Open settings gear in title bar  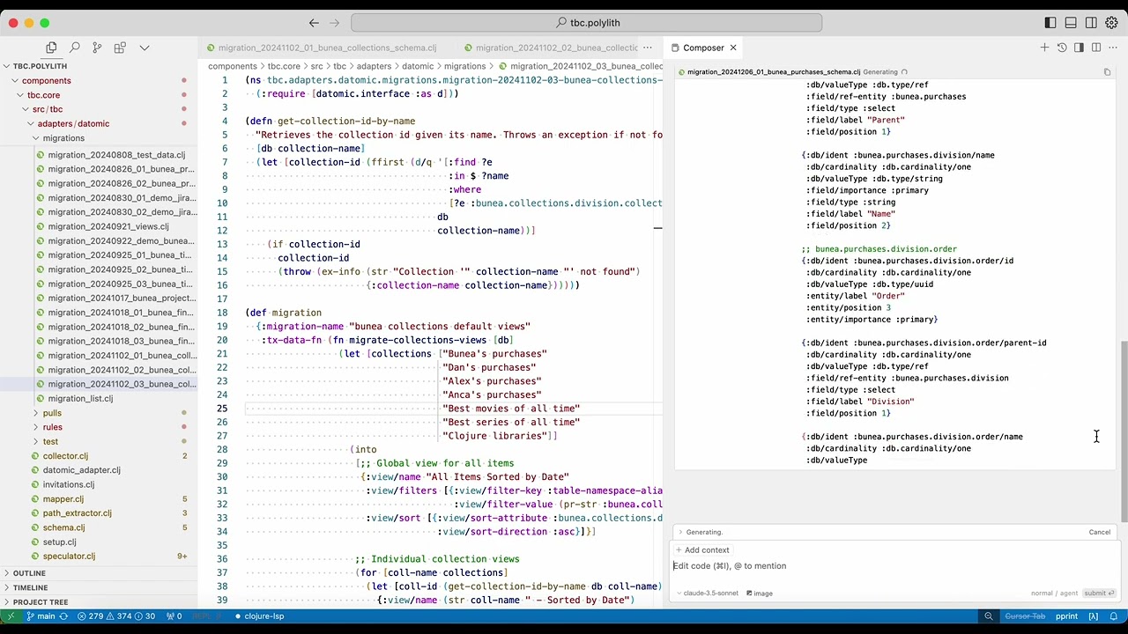tap(1111, 23)
